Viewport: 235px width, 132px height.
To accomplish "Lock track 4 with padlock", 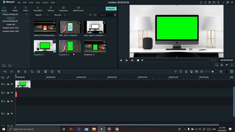I will tap(8, 84).
